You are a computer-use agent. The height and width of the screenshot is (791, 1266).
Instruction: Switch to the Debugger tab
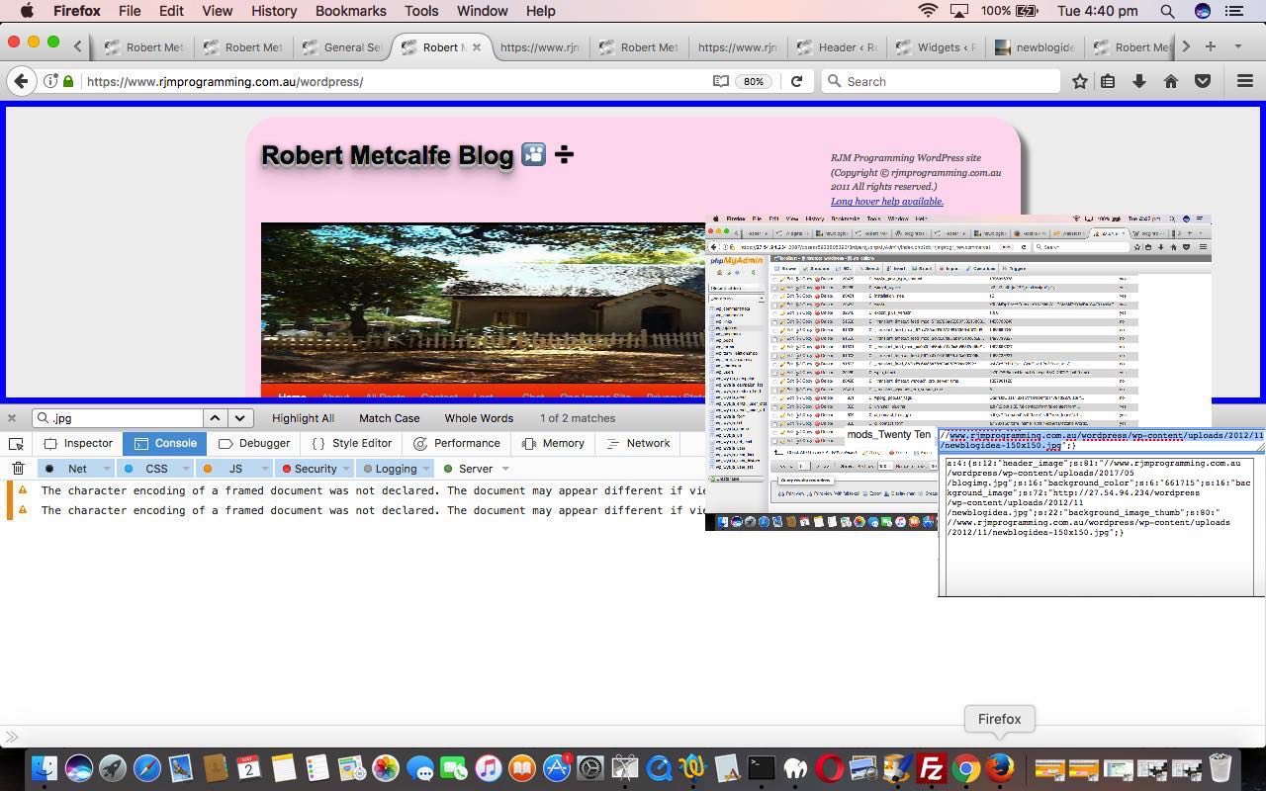click(254, 444)
